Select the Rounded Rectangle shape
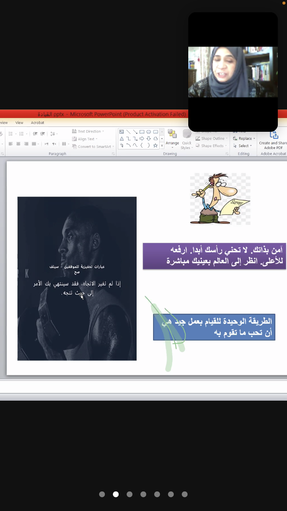The width and height of the screenshot is (287, 511). (155, 132)
